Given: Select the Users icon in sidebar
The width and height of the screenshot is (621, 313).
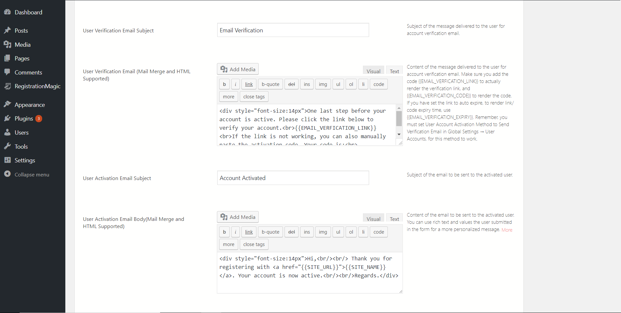Looking at the screenshot, I should 8,132.
